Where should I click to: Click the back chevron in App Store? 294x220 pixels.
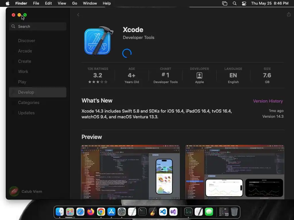click(x=78, y=15)
